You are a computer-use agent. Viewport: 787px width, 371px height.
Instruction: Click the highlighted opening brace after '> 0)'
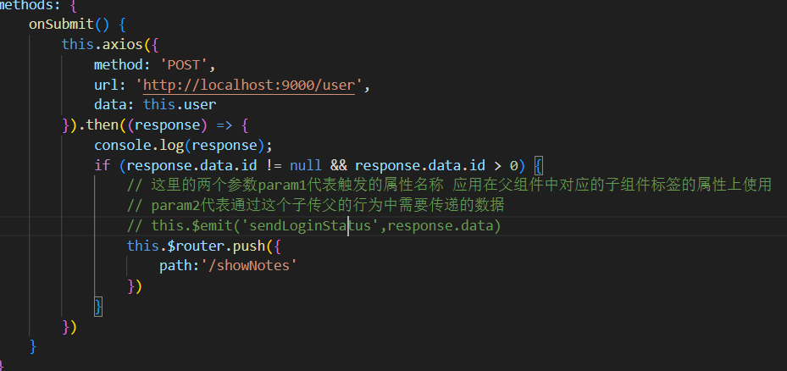(539, 165)
